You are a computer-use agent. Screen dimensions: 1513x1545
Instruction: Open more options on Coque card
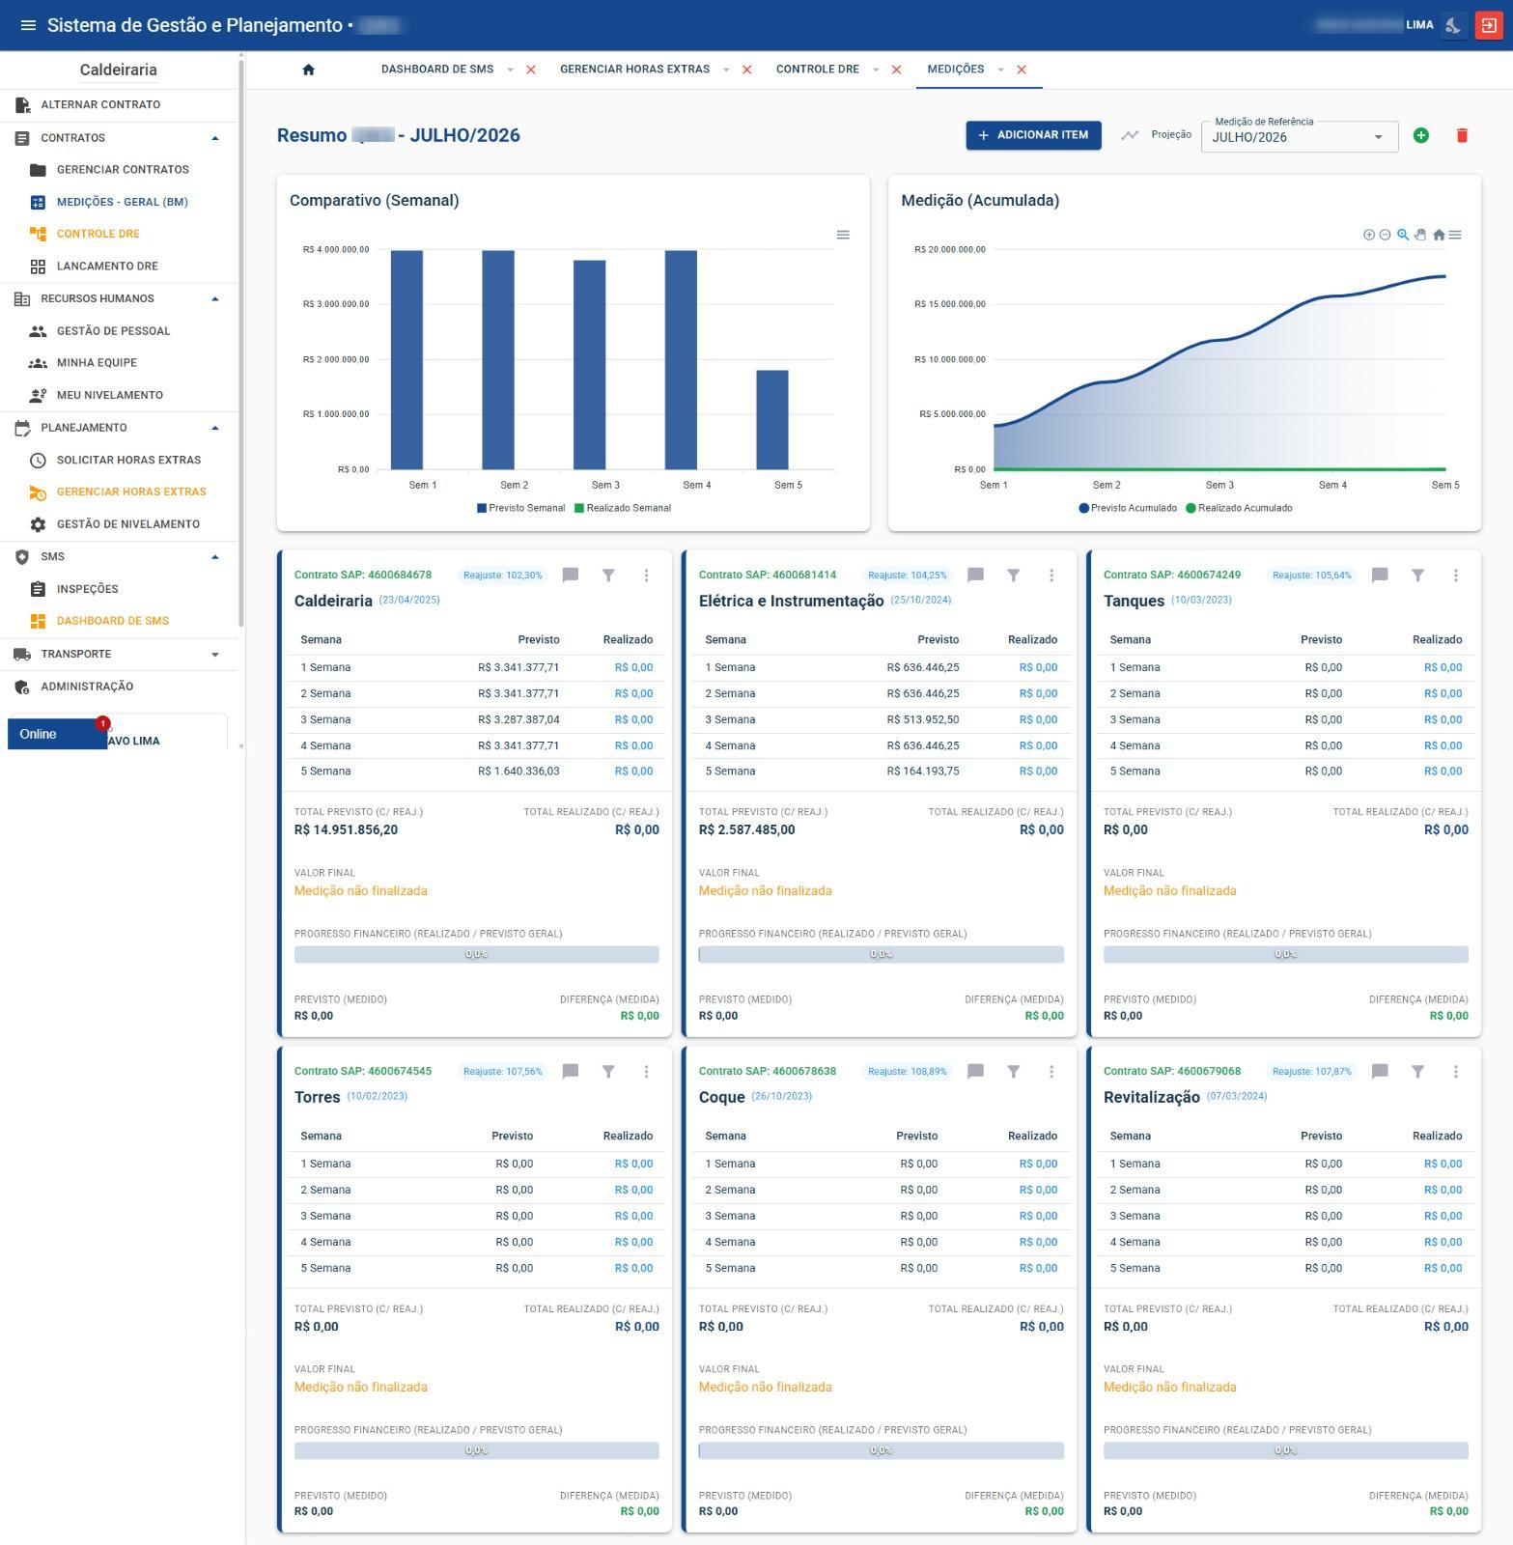[1051, 1072]
